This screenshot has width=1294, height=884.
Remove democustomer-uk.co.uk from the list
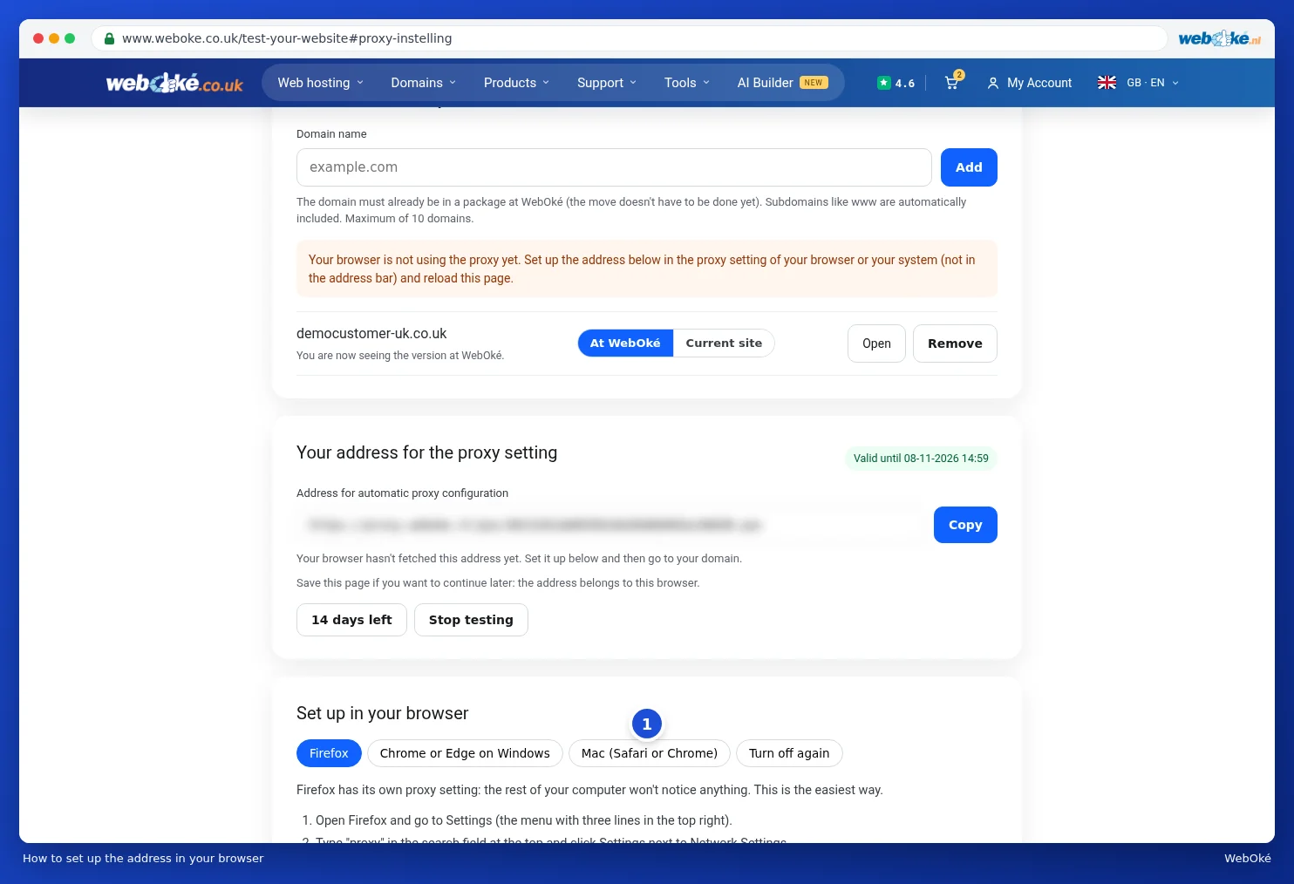pos(955,343)
